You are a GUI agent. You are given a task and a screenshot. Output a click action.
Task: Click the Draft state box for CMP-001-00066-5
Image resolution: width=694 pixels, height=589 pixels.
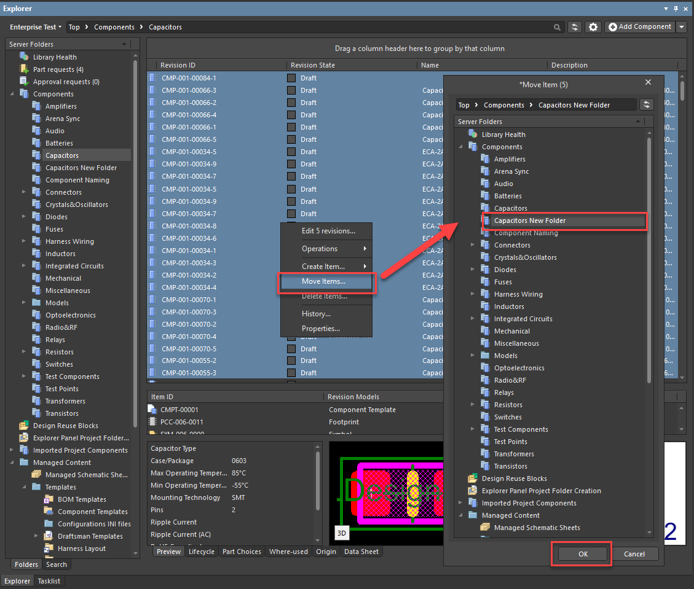coord(291,139)
